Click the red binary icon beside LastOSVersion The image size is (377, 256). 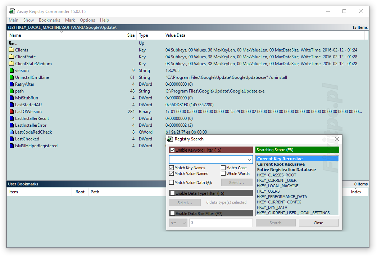tap(12, 112)
